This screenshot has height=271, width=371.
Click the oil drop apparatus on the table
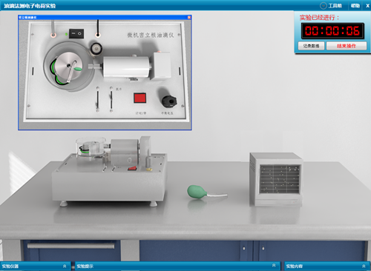tap(109, 171)
